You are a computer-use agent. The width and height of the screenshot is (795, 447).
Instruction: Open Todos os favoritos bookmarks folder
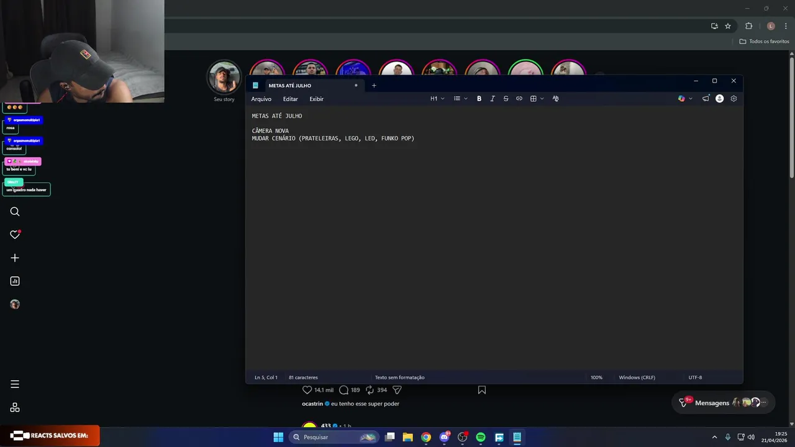(x=764, y=42)
